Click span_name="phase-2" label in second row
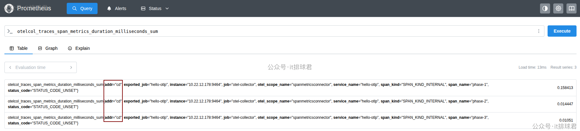The width and height of the screenshot is (580, 131). [468, 101]
